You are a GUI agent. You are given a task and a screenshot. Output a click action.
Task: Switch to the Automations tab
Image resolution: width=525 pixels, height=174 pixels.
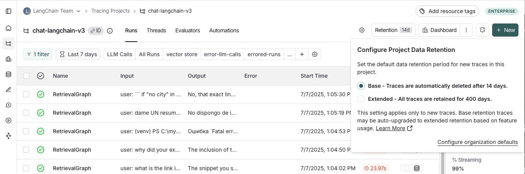click(x=224, y=30)
